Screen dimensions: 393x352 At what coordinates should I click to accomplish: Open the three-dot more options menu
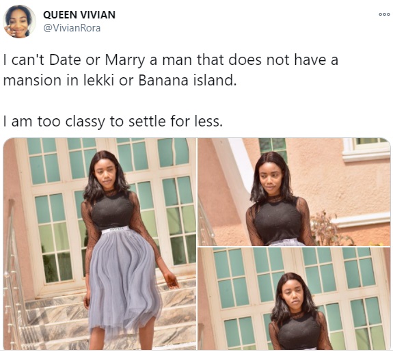click(x=384, y=14)
